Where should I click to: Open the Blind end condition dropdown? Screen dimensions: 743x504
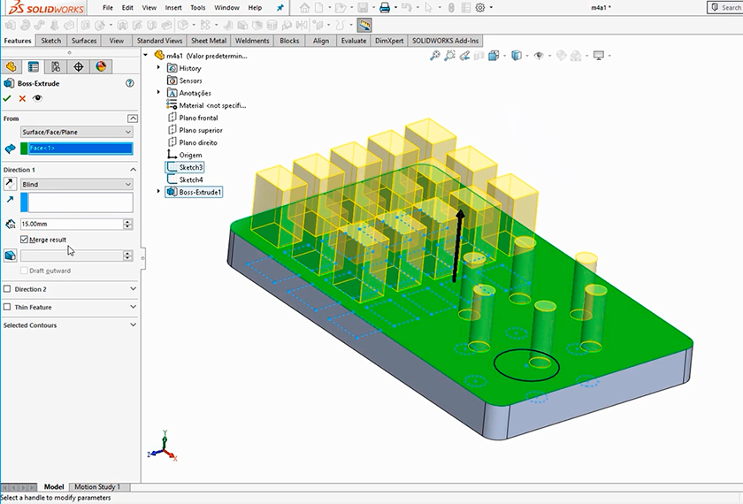pyautogui.click(x=76, y=184)
